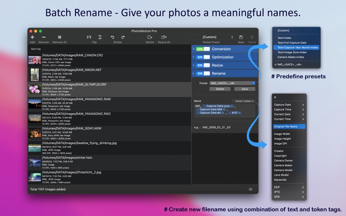Open Current Date submenu in token menu
The width and height of the screenshot is (346, 216).
click(x=289, y=114)
